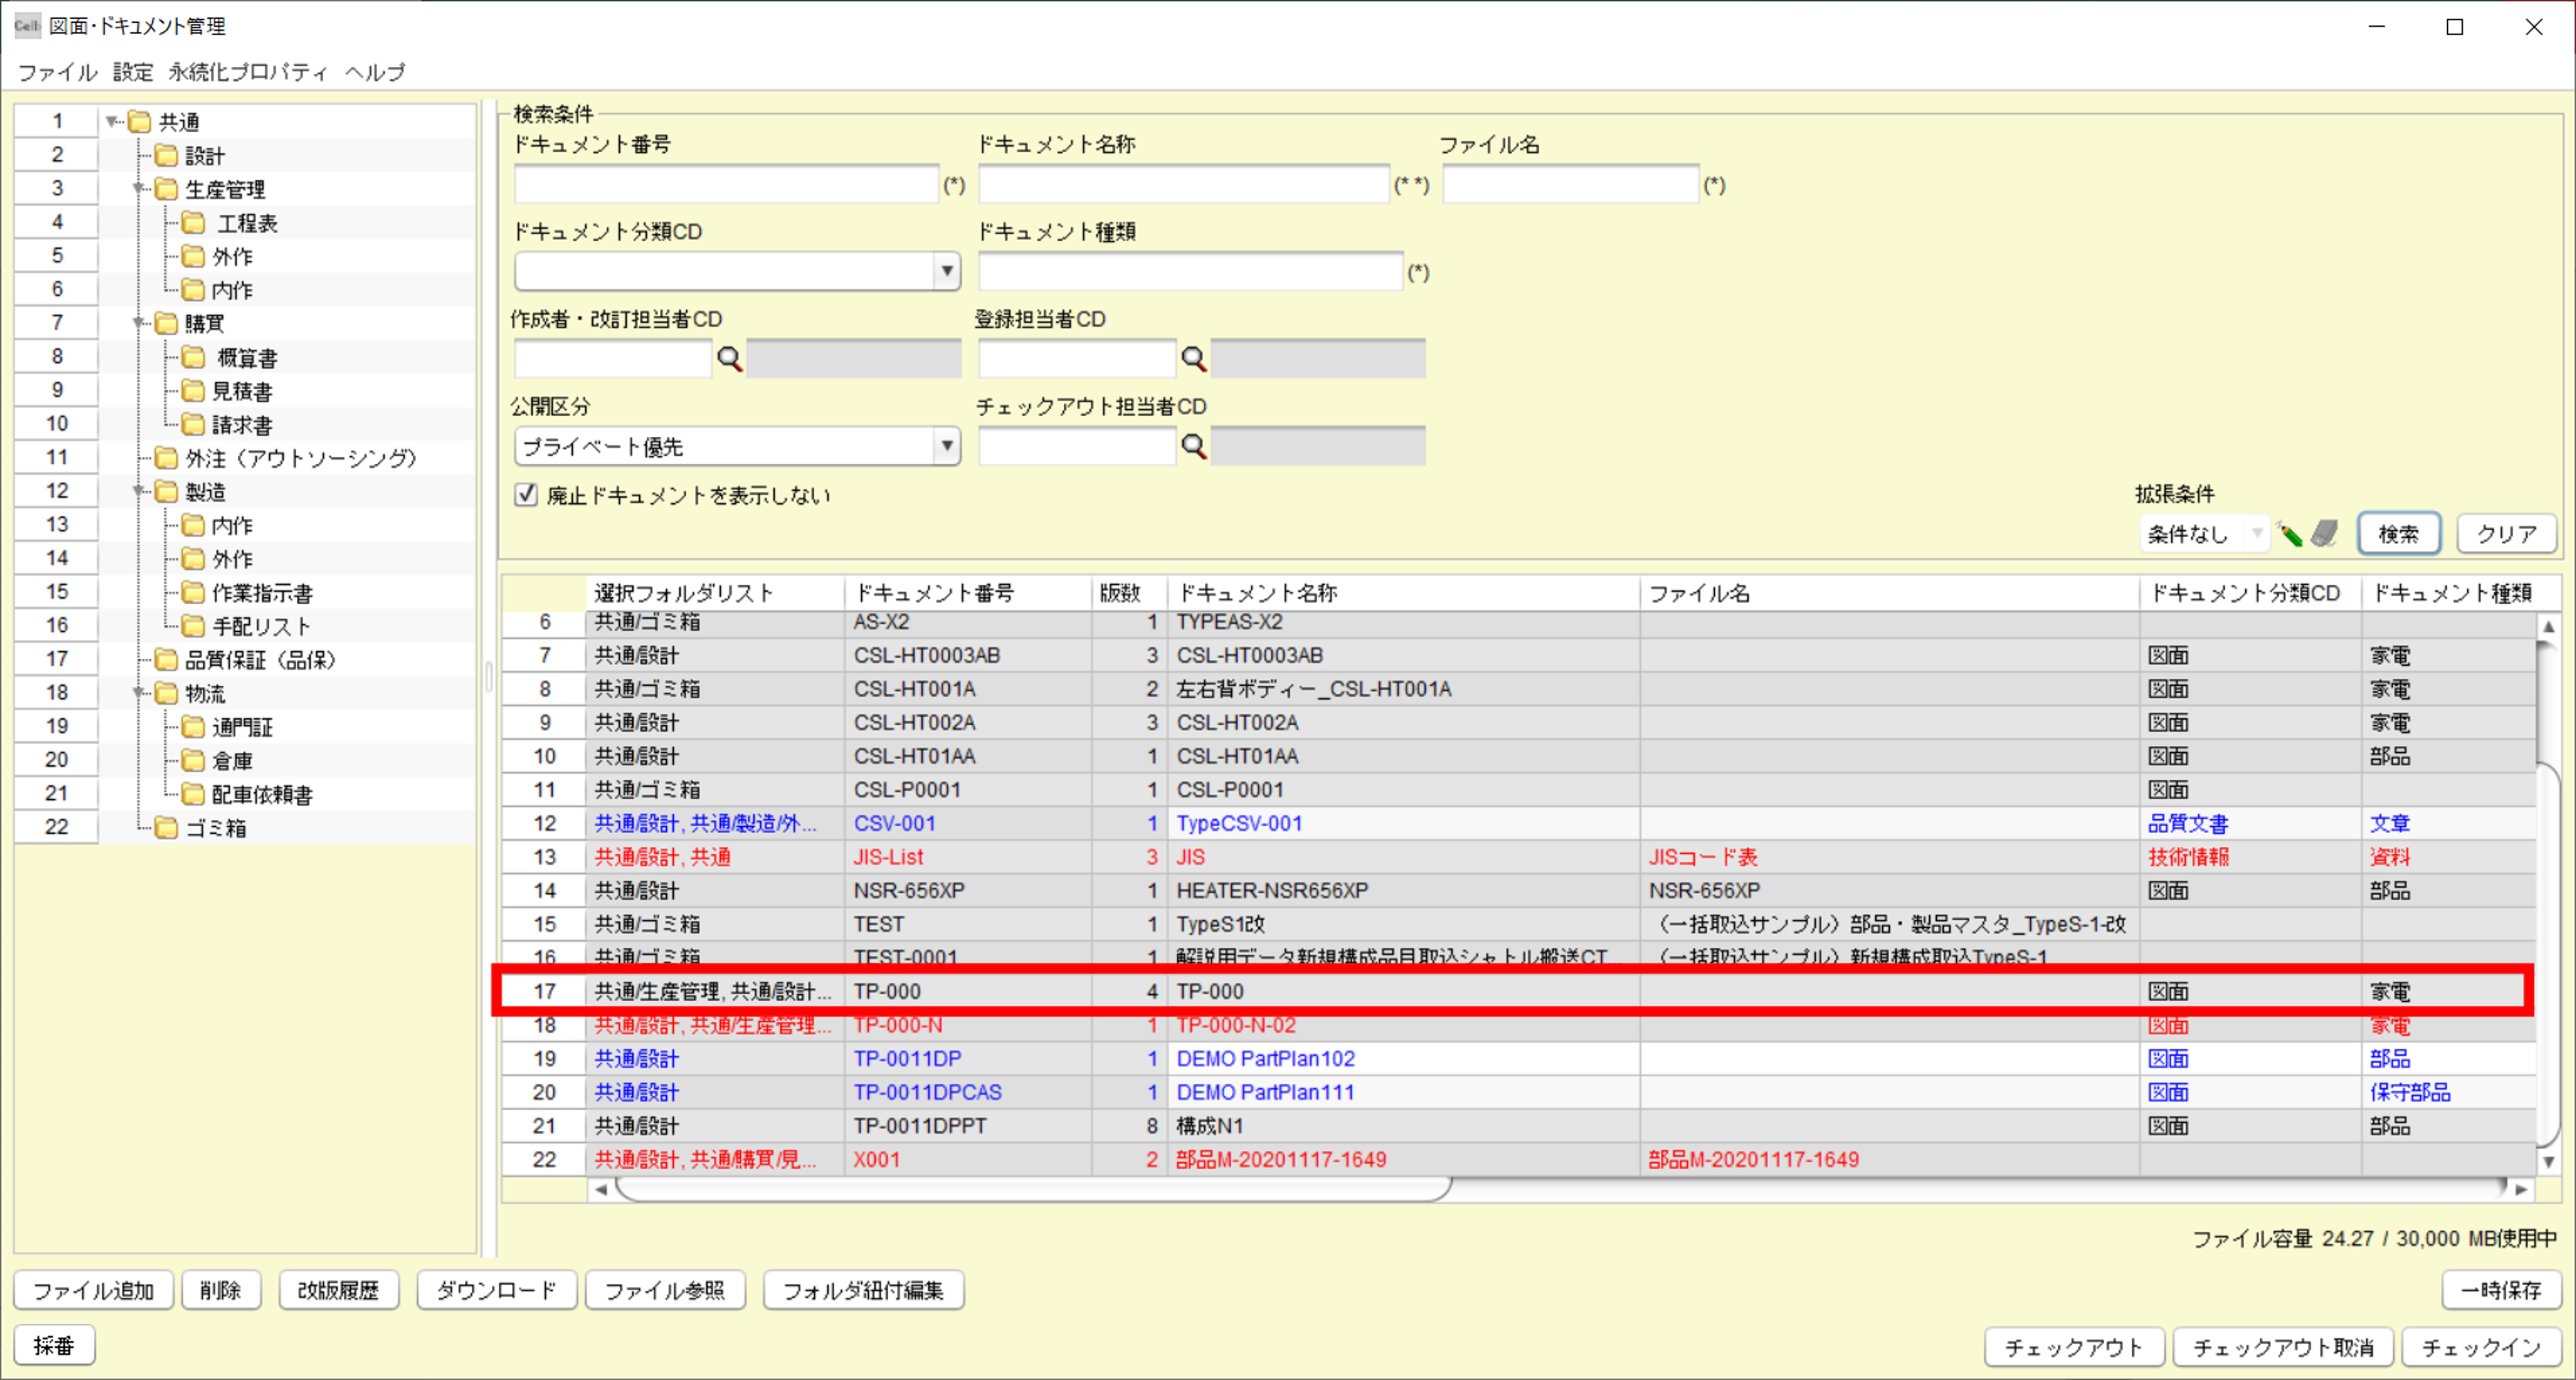Select the 工程表 folder icon

193,223
